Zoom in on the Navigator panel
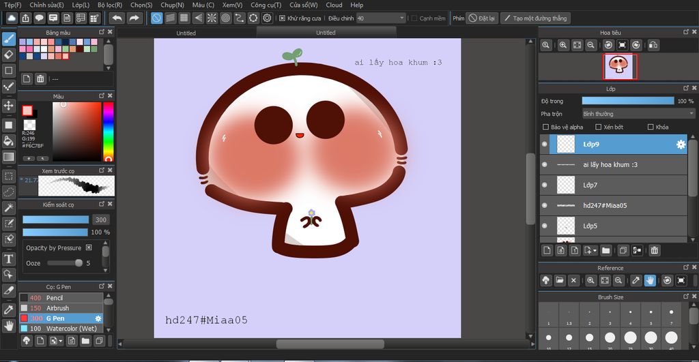699x362 pixels. (563, 45)
